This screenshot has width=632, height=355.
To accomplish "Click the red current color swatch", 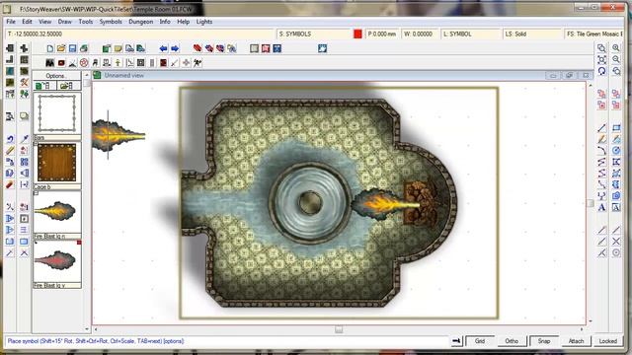I will [x=357, y=35].
